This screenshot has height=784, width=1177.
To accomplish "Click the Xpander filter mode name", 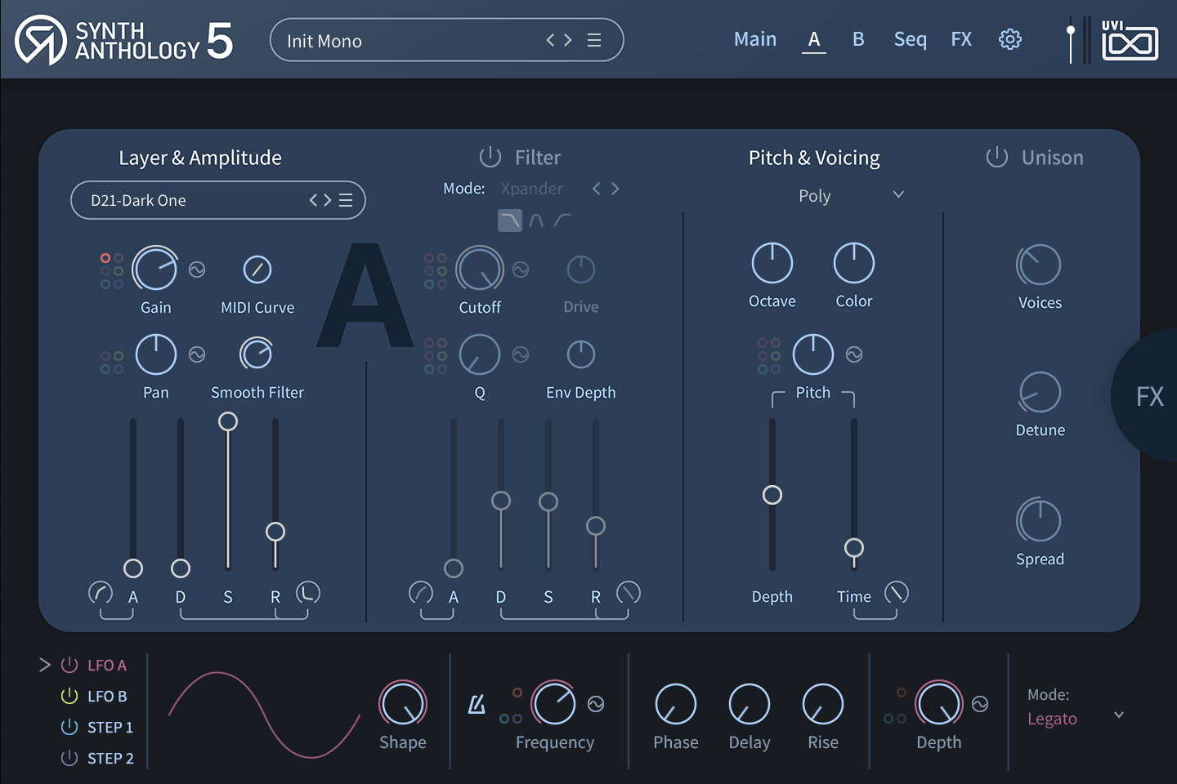I will [532, 189].
